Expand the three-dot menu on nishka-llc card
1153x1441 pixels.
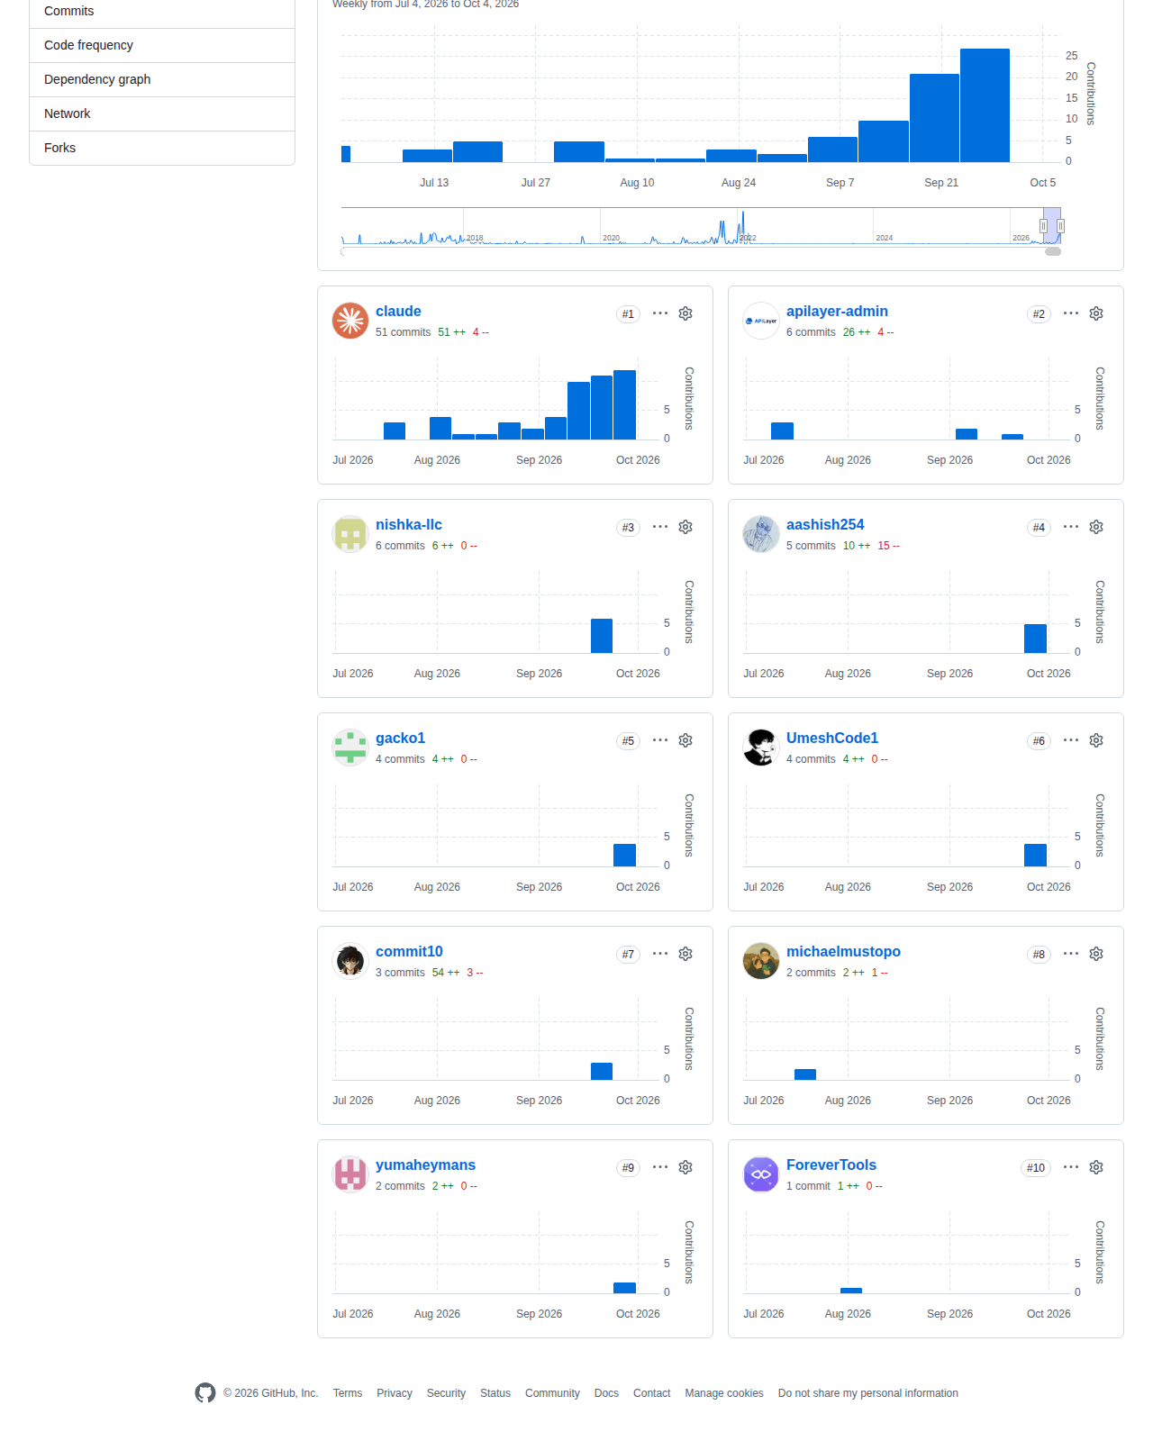point(660,527)
